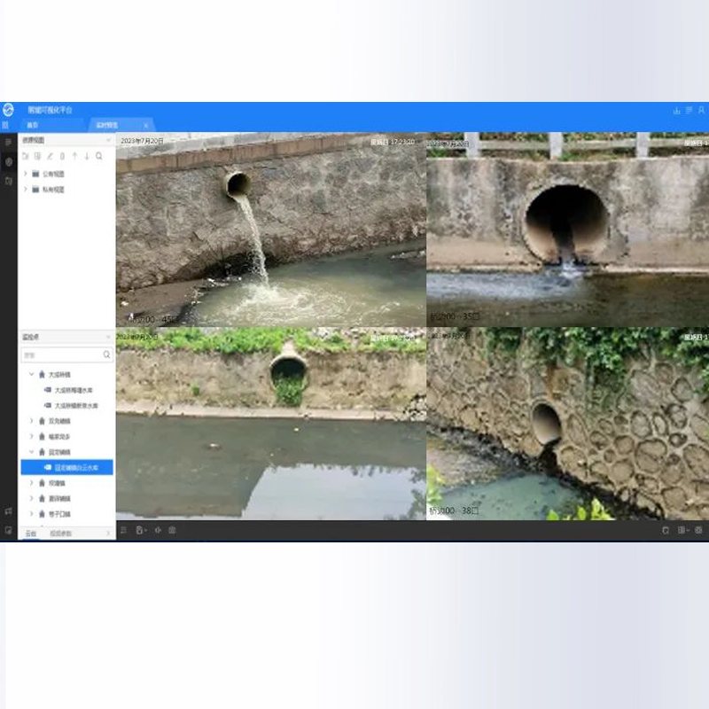Image resolution: width=709 pixels, height=709 pixels.
Task: Click the statistics chart icon in the header
Action: click(677, 110)
